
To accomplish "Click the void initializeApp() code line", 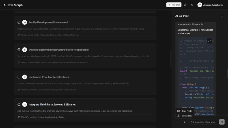I will (196, 88).
